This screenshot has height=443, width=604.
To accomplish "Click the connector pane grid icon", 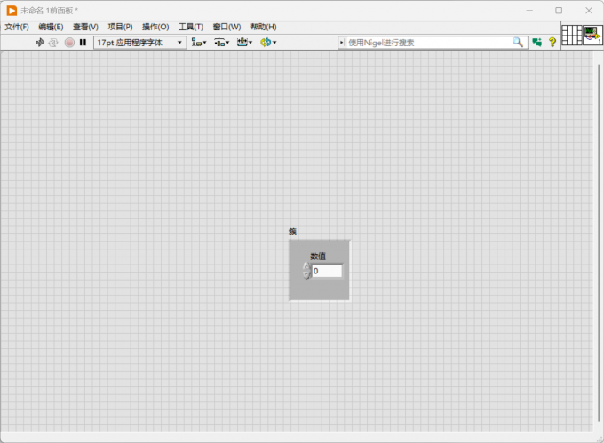I will tap(572, 35).
